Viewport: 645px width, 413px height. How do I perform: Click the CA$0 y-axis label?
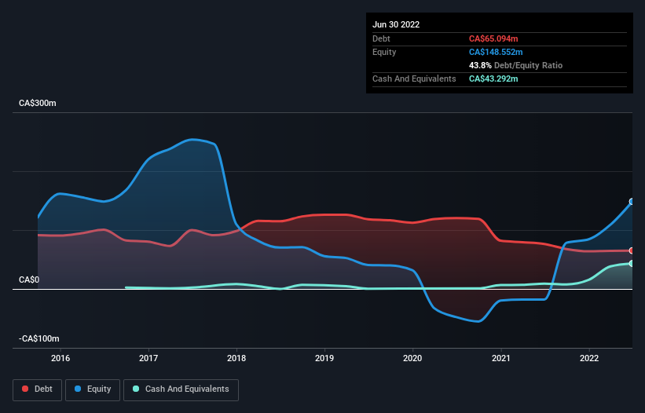pyautogui.click(x=29, y=280)
